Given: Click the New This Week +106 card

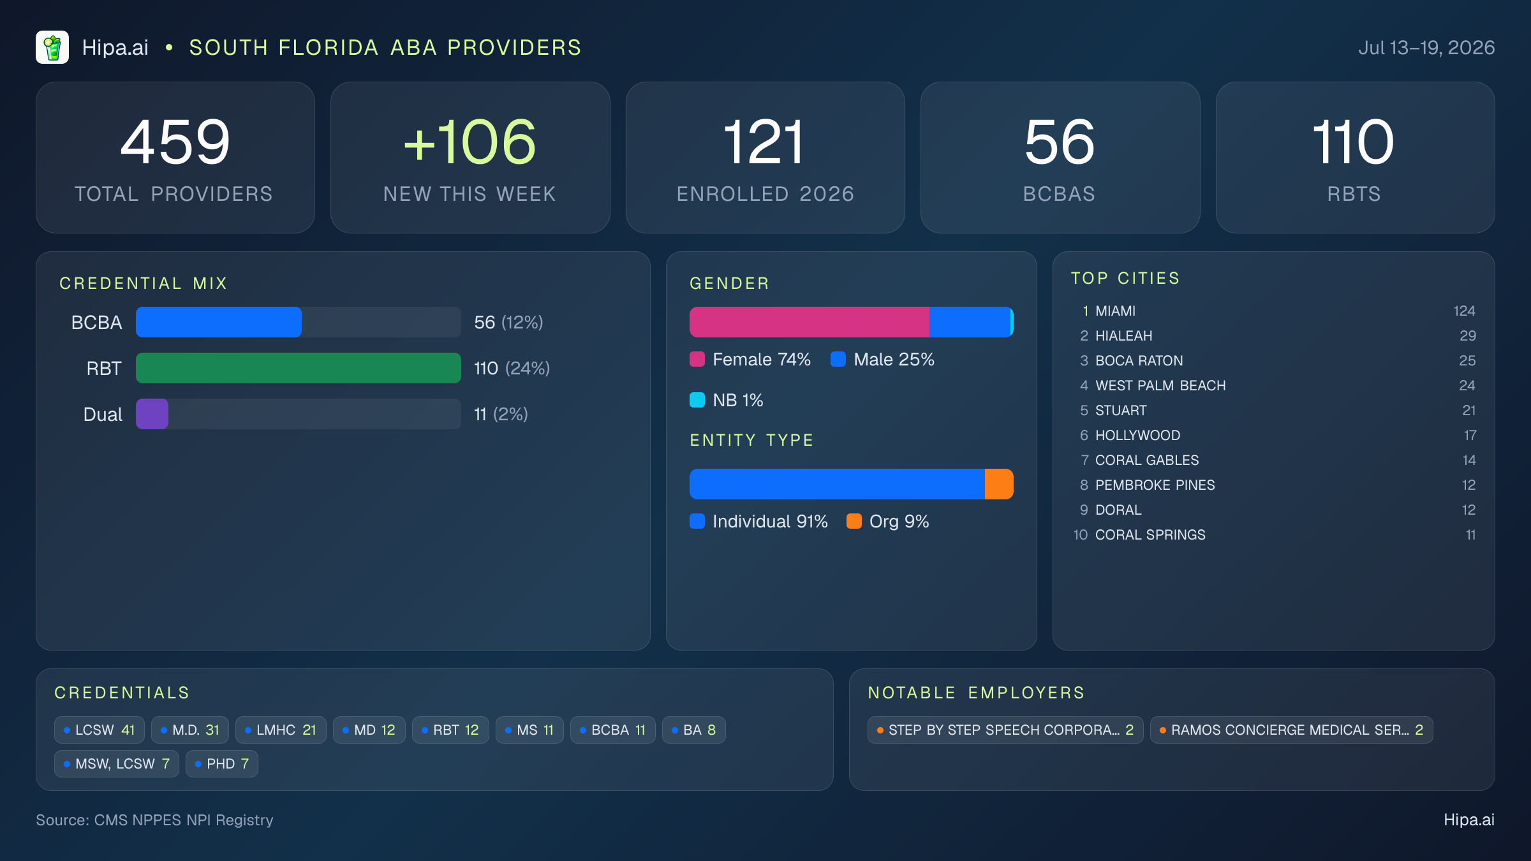Looking at the screenshot, I should tap(470, 158).
